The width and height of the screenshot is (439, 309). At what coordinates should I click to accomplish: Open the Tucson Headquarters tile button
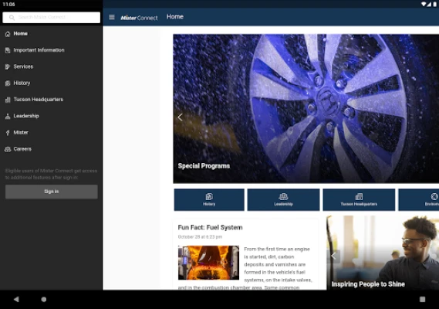(359, 199)
